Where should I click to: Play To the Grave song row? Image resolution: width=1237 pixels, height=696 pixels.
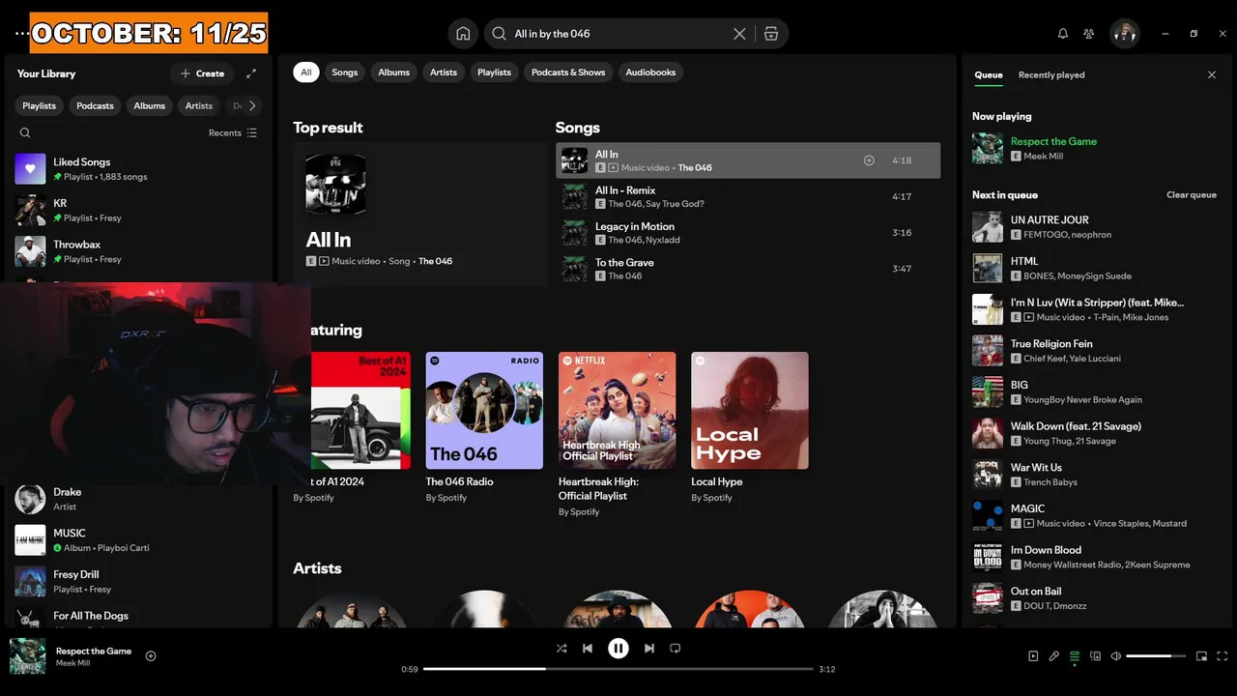coord(748,269)
